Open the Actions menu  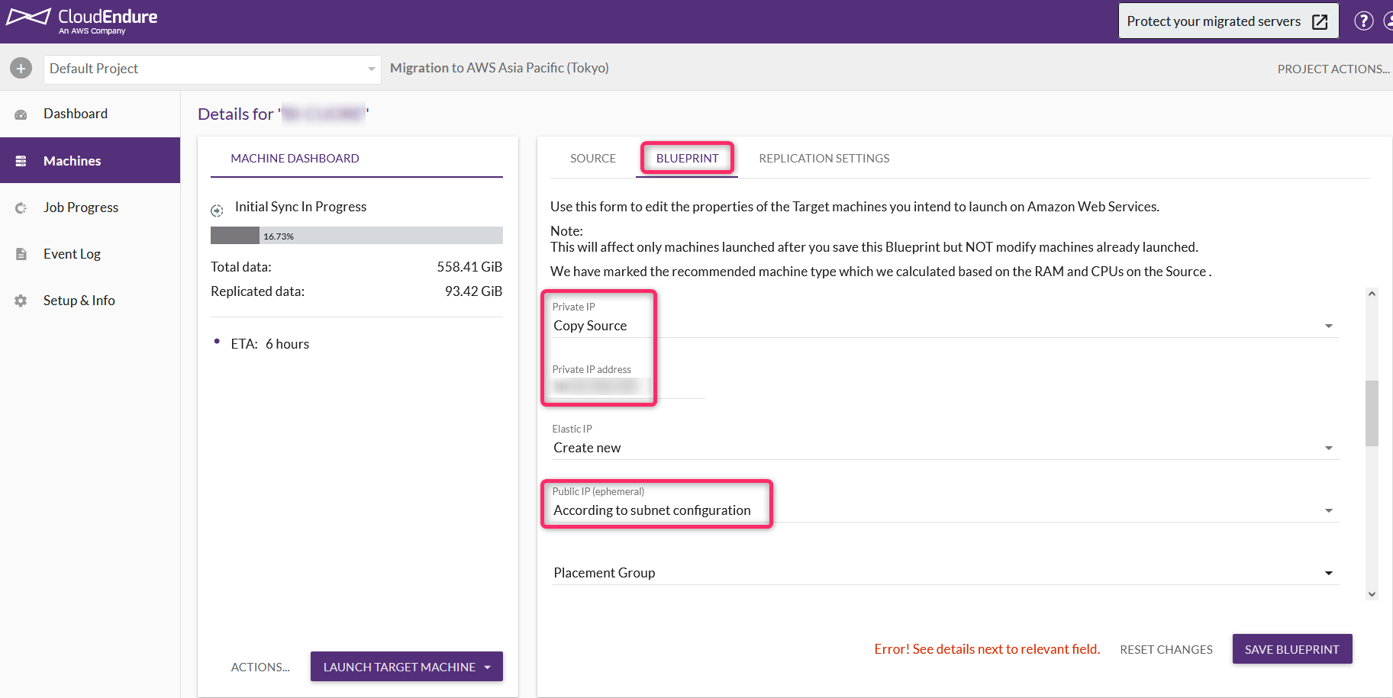point(260,667)
